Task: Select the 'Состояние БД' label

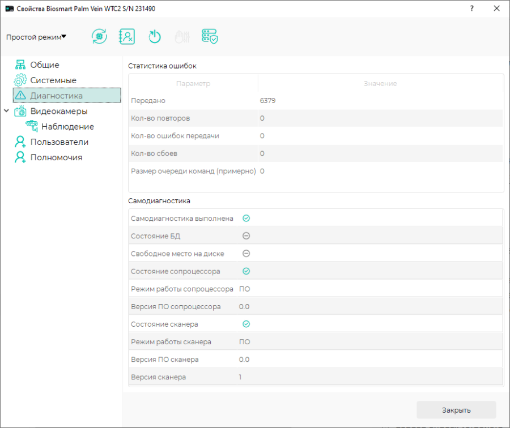Action: pos(155,236)
